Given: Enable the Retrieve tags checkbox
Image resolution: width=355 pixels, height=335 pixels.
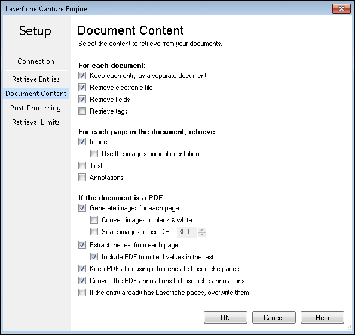Looking at the screenshot, I should tap(82, 111).
